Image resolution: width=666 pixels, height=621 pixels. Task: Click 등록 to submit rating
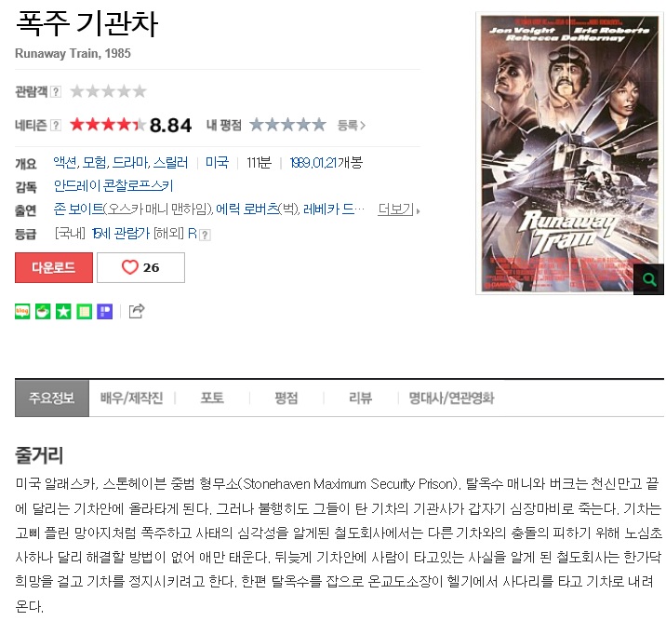[352, 126]
